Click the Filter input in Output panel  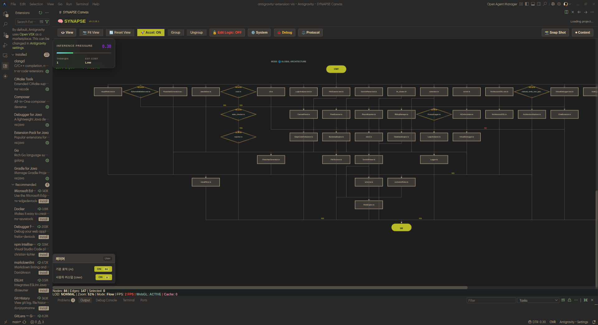(x=491, y=300)
